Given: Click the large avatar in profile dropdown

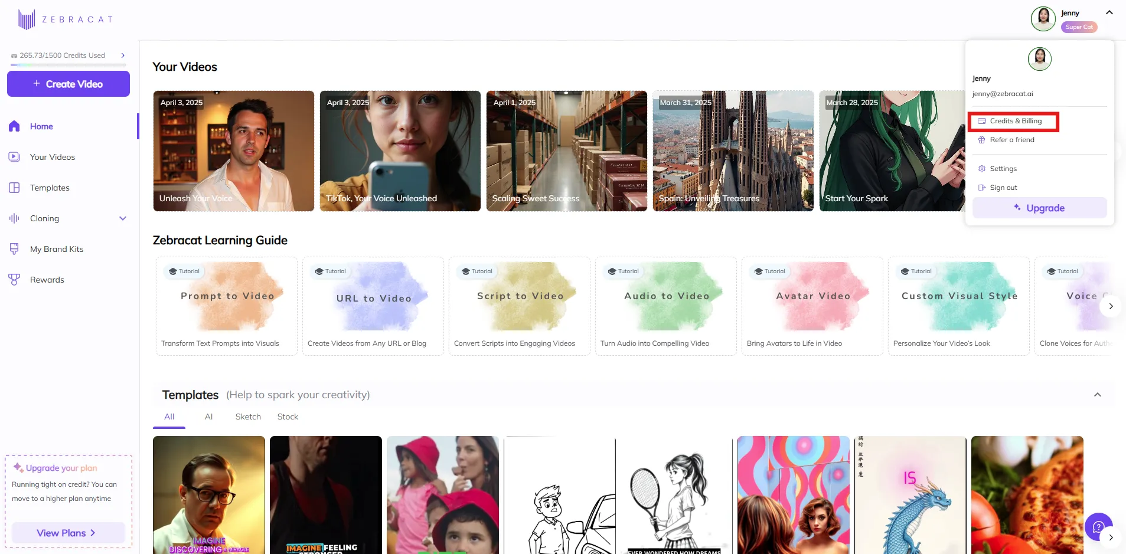Looking at the screenshot, I should coord(1040,59).
